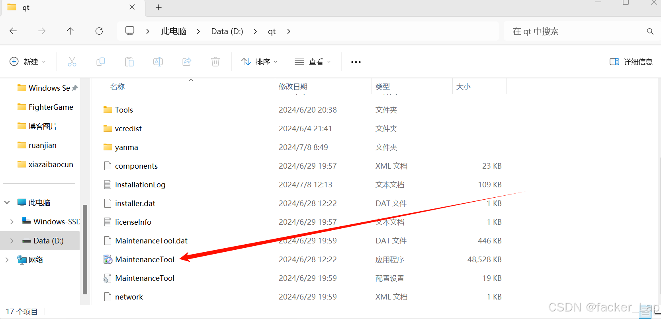Go up one folder level
Viewport: 661px width, 319px height.
(x=70, y=31)
